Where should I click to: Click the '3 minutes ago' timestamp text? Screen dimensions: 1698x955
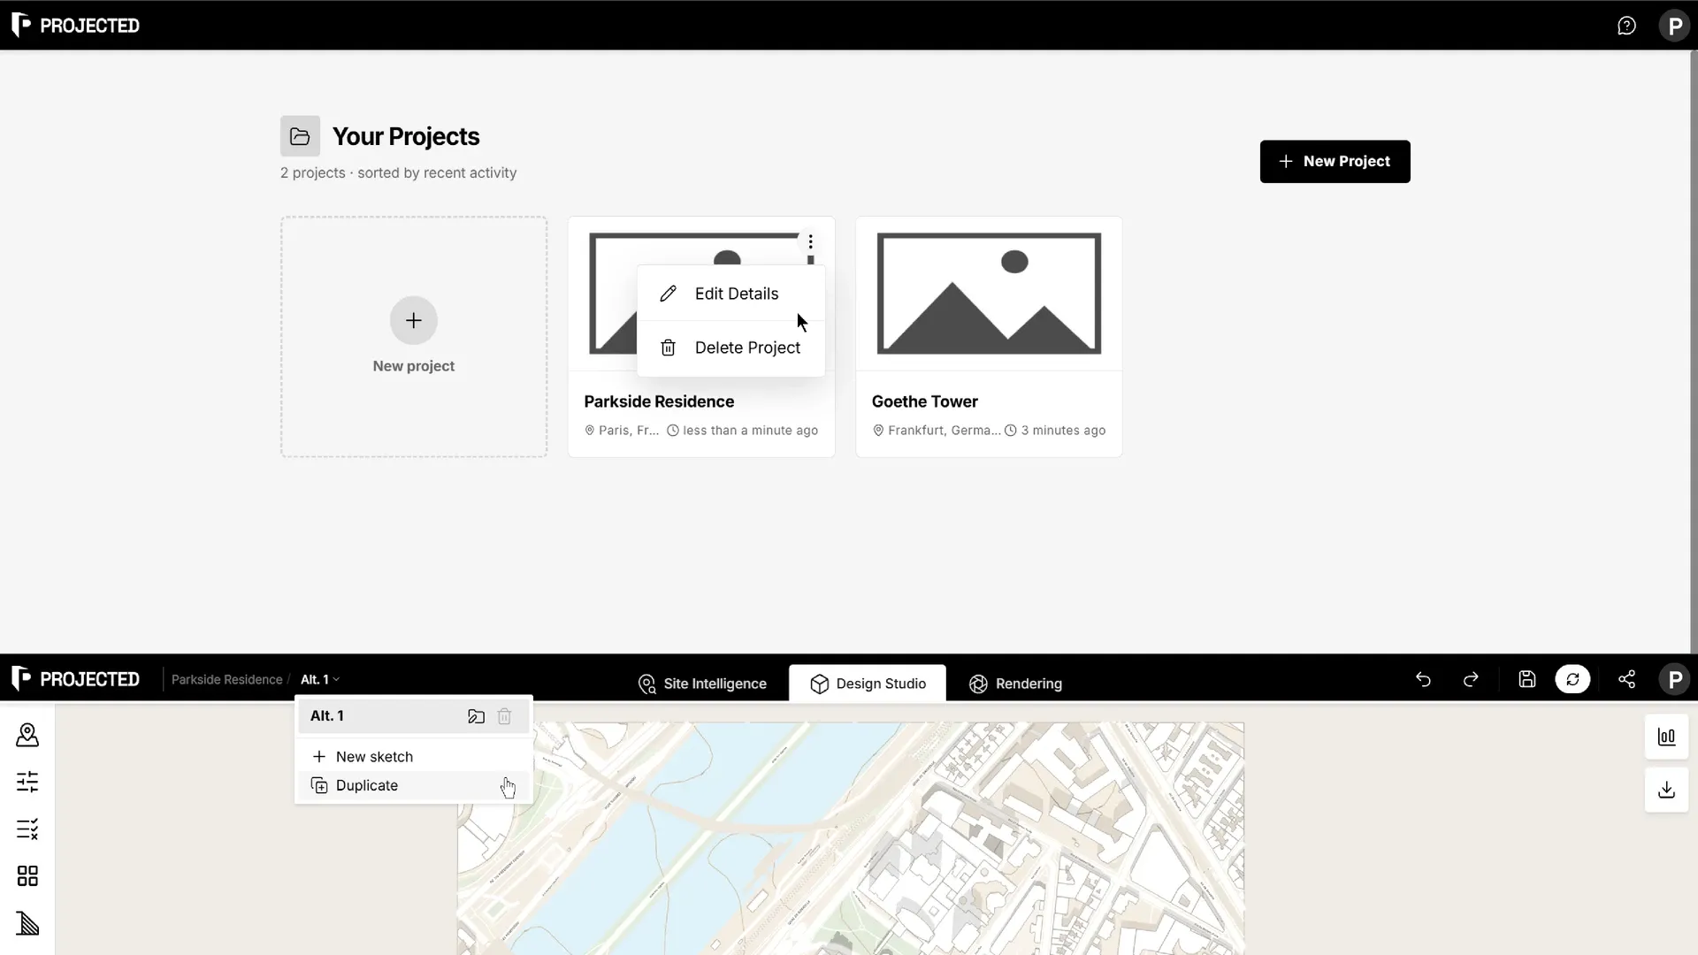(1063, 431)
